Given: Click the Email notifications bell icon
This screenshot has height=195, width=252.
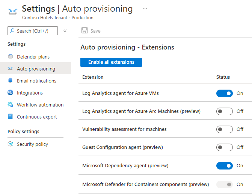Looking at the screenshot, I should tap(10, 80).
